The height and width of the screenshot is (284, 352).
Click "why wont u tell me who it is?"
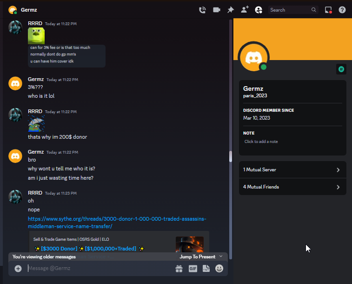pos(61,169)
